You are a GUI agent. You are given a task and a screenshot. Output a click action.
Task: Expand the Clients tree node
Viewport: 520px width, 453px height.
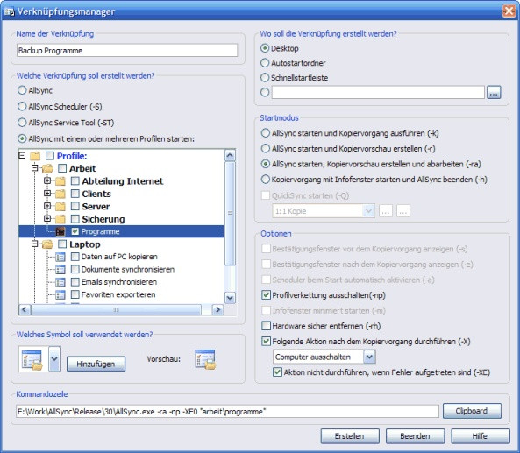[47, 193]
